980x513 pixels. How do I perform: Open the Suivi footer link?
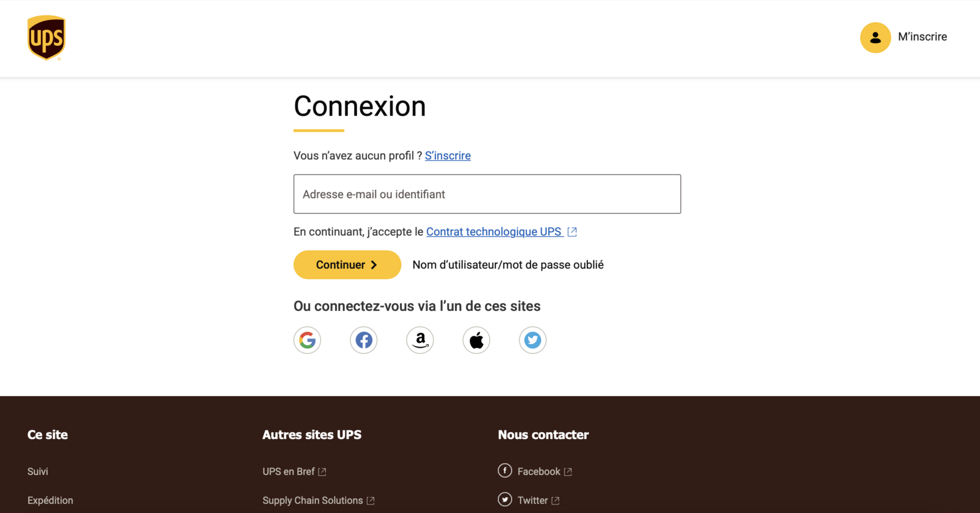(38, 471)
